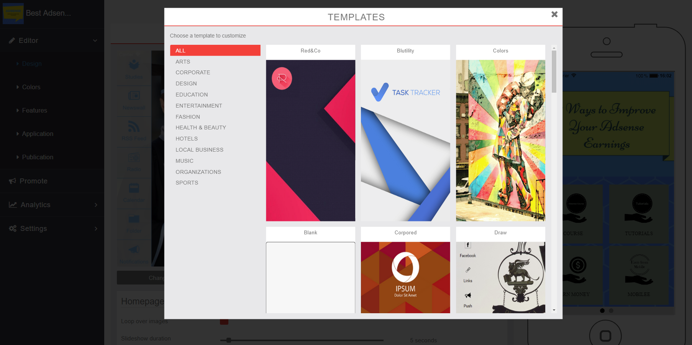This screenshot has width=692, height=345.
Task: Click the Editor pencil icon
Action: click(x=12, y=41)
